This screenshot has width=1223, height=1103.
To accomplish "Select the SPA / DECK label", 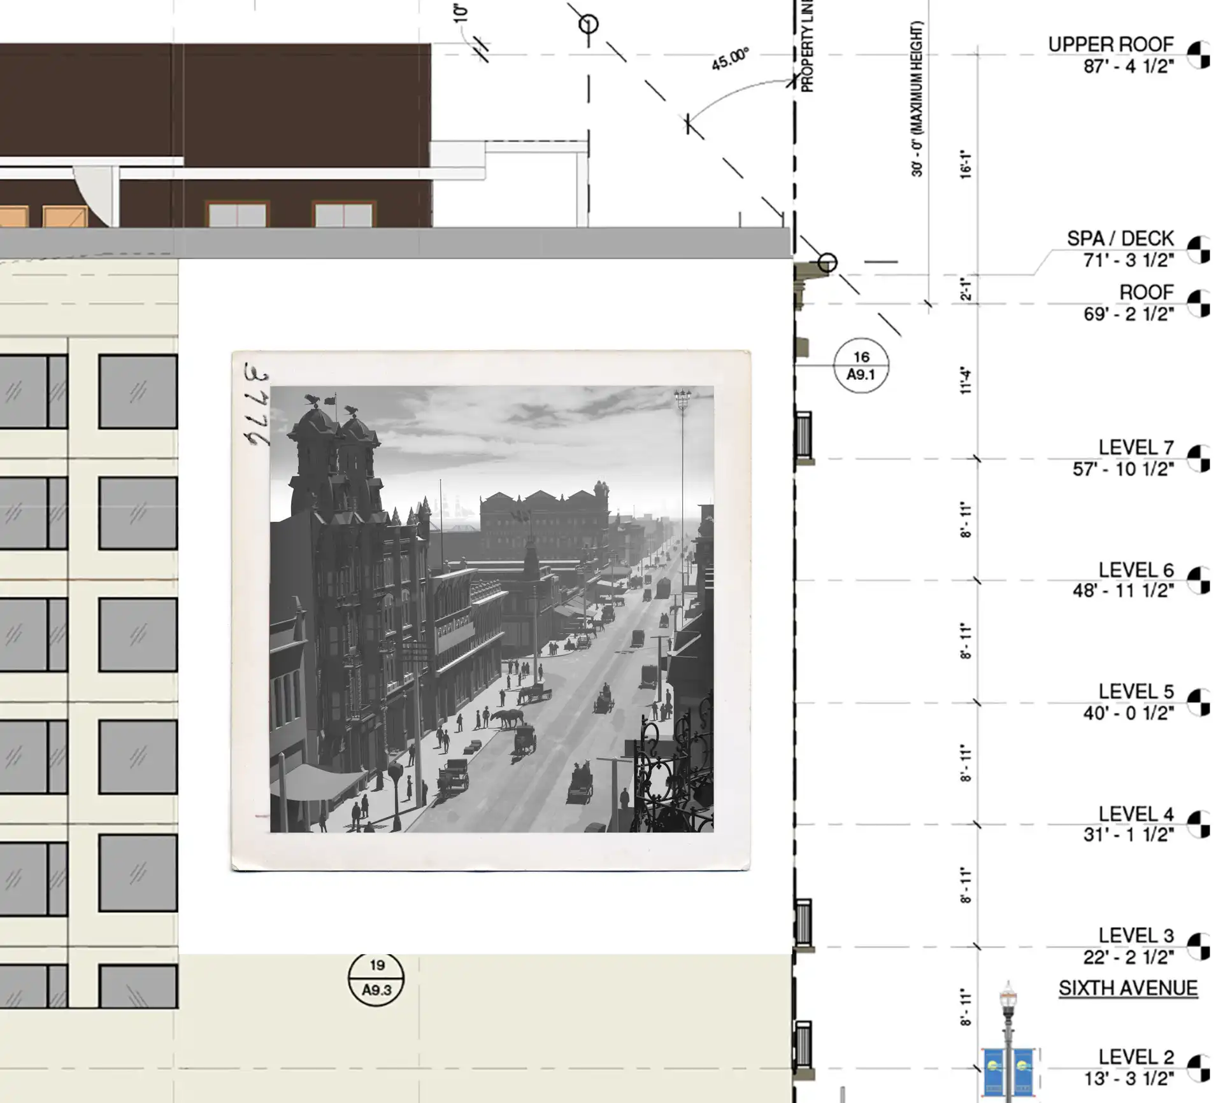I will [x=1120, y=239].
